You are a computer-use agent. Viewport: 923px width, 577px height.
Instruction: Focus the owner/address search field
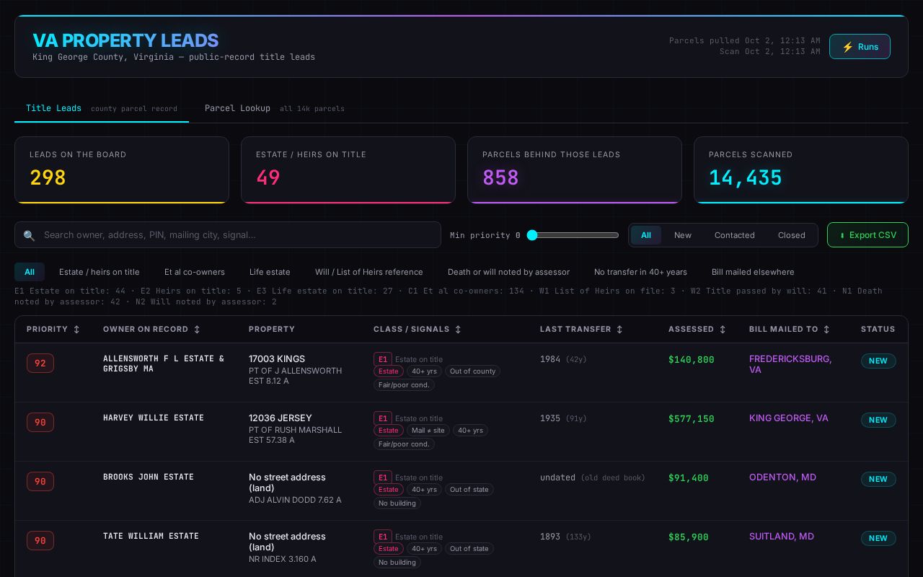pyautogui.click(x=228, y=235)
